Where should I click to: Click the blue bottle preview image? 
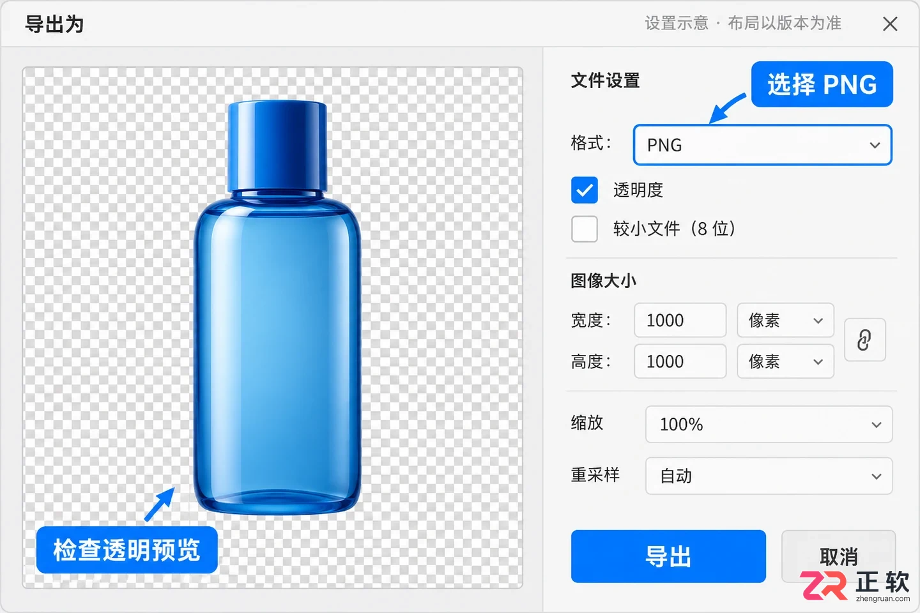click(x=277, y=308)
